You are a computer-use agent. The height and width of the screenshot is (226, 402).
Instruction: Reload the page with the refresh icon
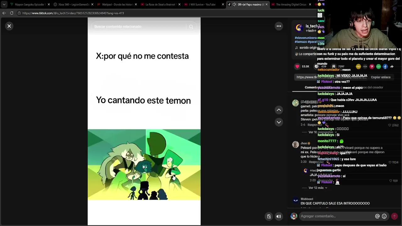coord(12,13)
